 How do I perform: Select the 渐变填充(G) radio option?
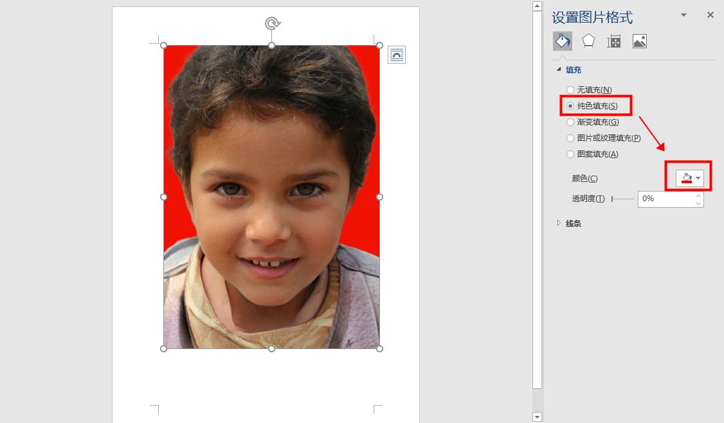(593, 122)
